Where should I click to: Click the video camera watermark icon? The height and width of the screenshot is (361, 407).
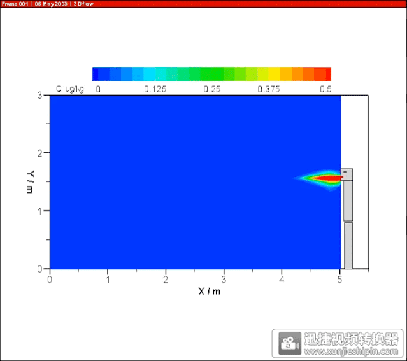pyautogui.click(x=290, y=343)
